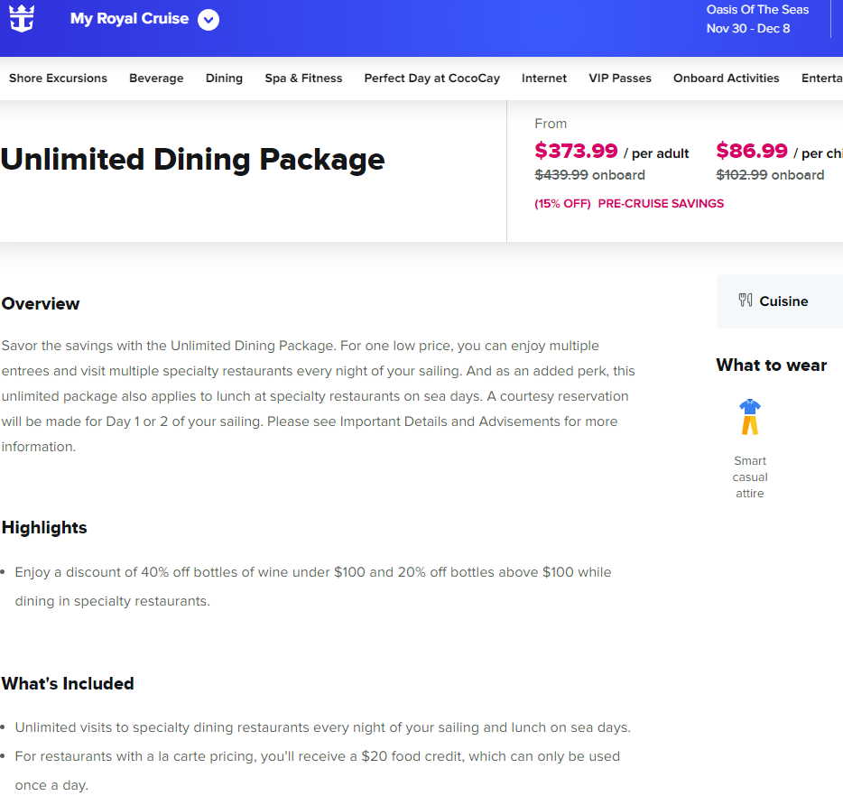Open the VIP Passes category
This screenshot has width=843, height=796.
pyautogui.click(x=620, y=79)
